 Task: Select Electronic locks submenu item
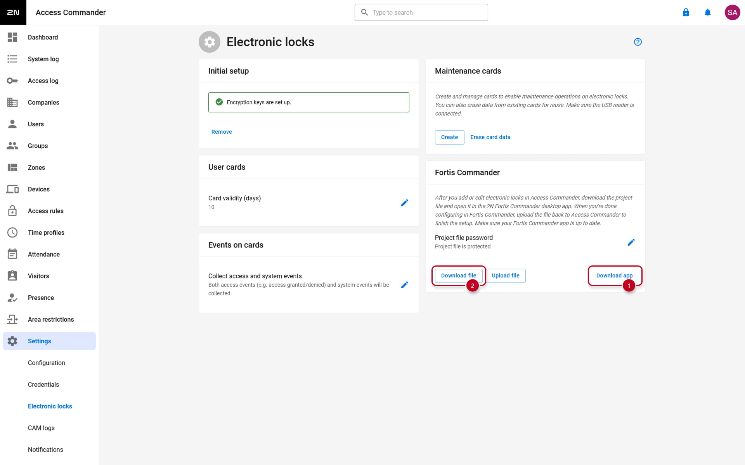pos(50,406)
